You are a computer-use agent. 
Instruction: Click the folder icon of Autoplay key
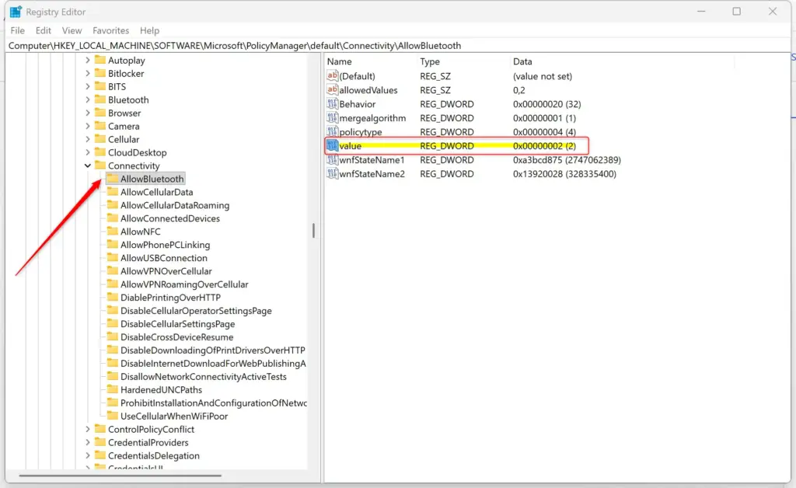pyautogui.click(x=100, y=60)
